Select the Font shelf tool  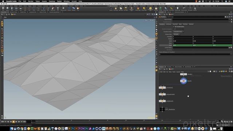tap(58, 9)
